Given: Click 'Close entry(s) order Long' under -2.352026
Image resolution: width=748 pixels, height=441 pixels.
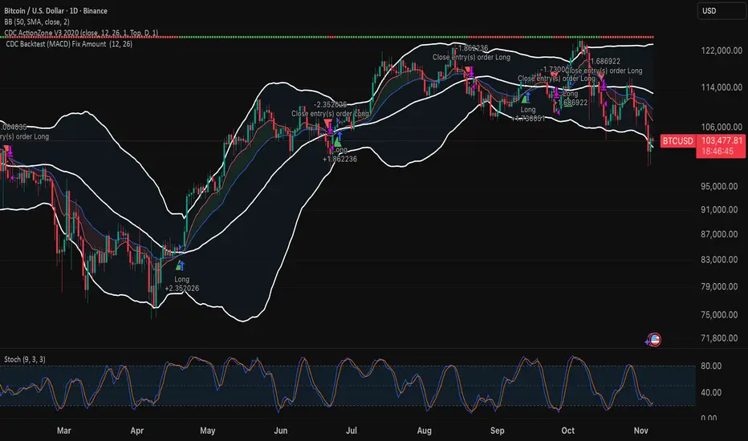Looking at the screenshot, I should 330,114.
